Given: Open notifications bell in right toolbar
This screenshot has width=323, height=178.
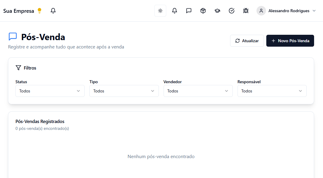Looking at the screenshot, I should [175, 11].
